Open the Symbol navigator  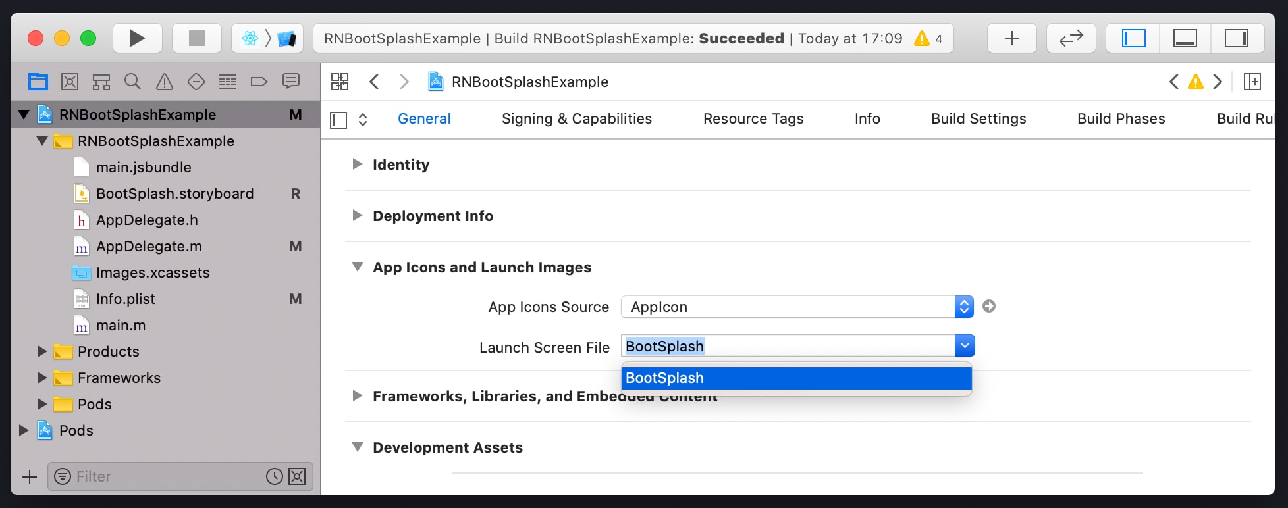click(101, 82)
